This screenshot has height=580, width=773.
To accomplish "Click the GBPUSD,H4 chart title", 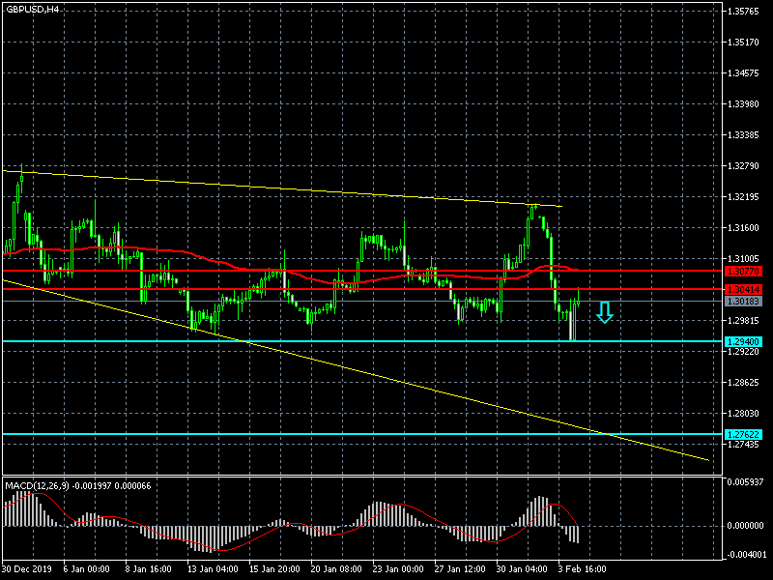I will pos(31,9).
